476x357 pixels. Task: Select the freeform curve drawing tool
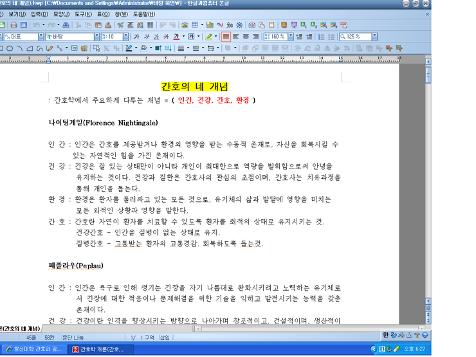click(x=39, y=48)
